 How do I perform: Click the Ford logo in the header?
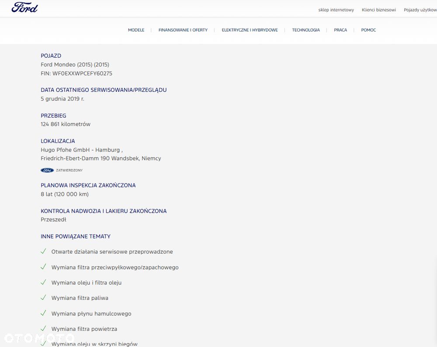click(x=24, y=7)
